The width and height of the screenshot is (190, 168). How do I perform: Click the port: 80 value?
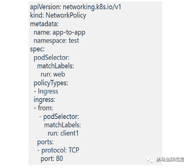[52, 159]
